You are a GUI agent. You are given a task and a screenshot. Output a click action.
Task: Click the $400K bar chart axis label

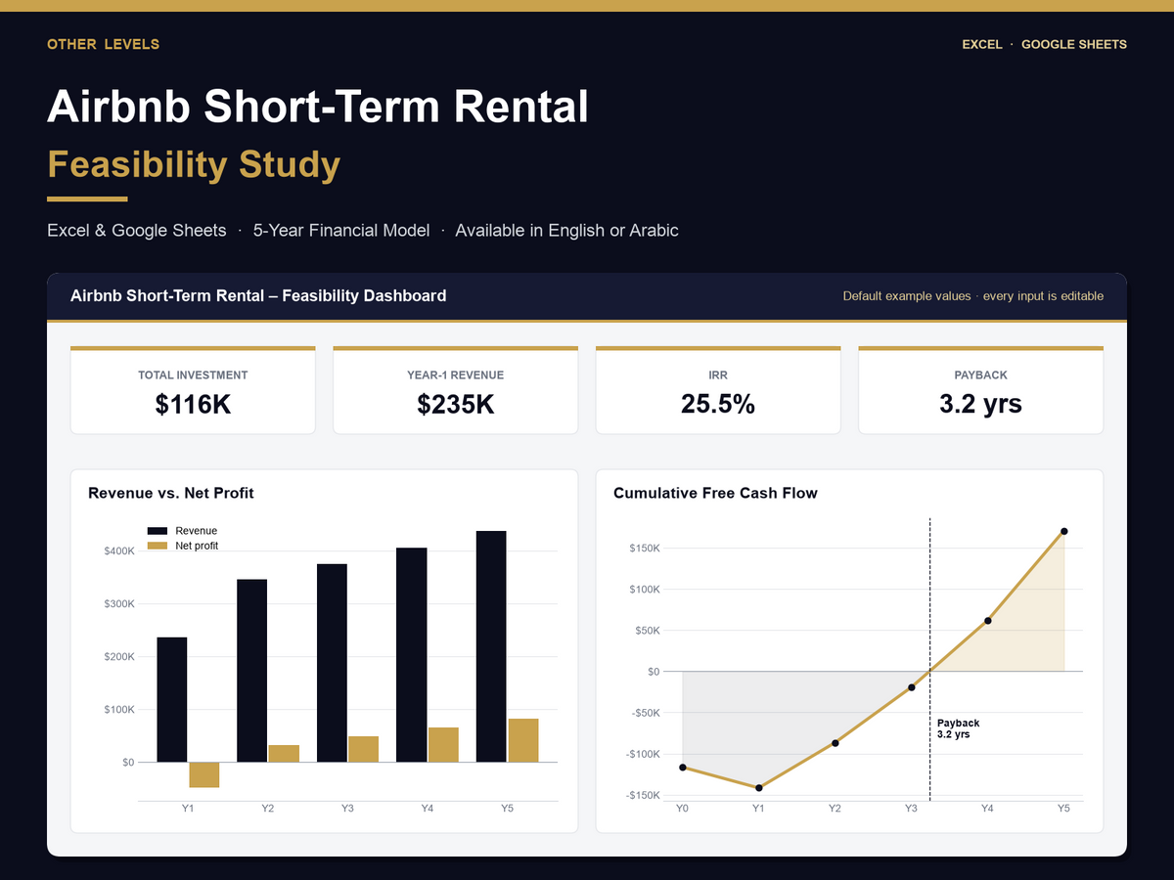tap(119, 551)
